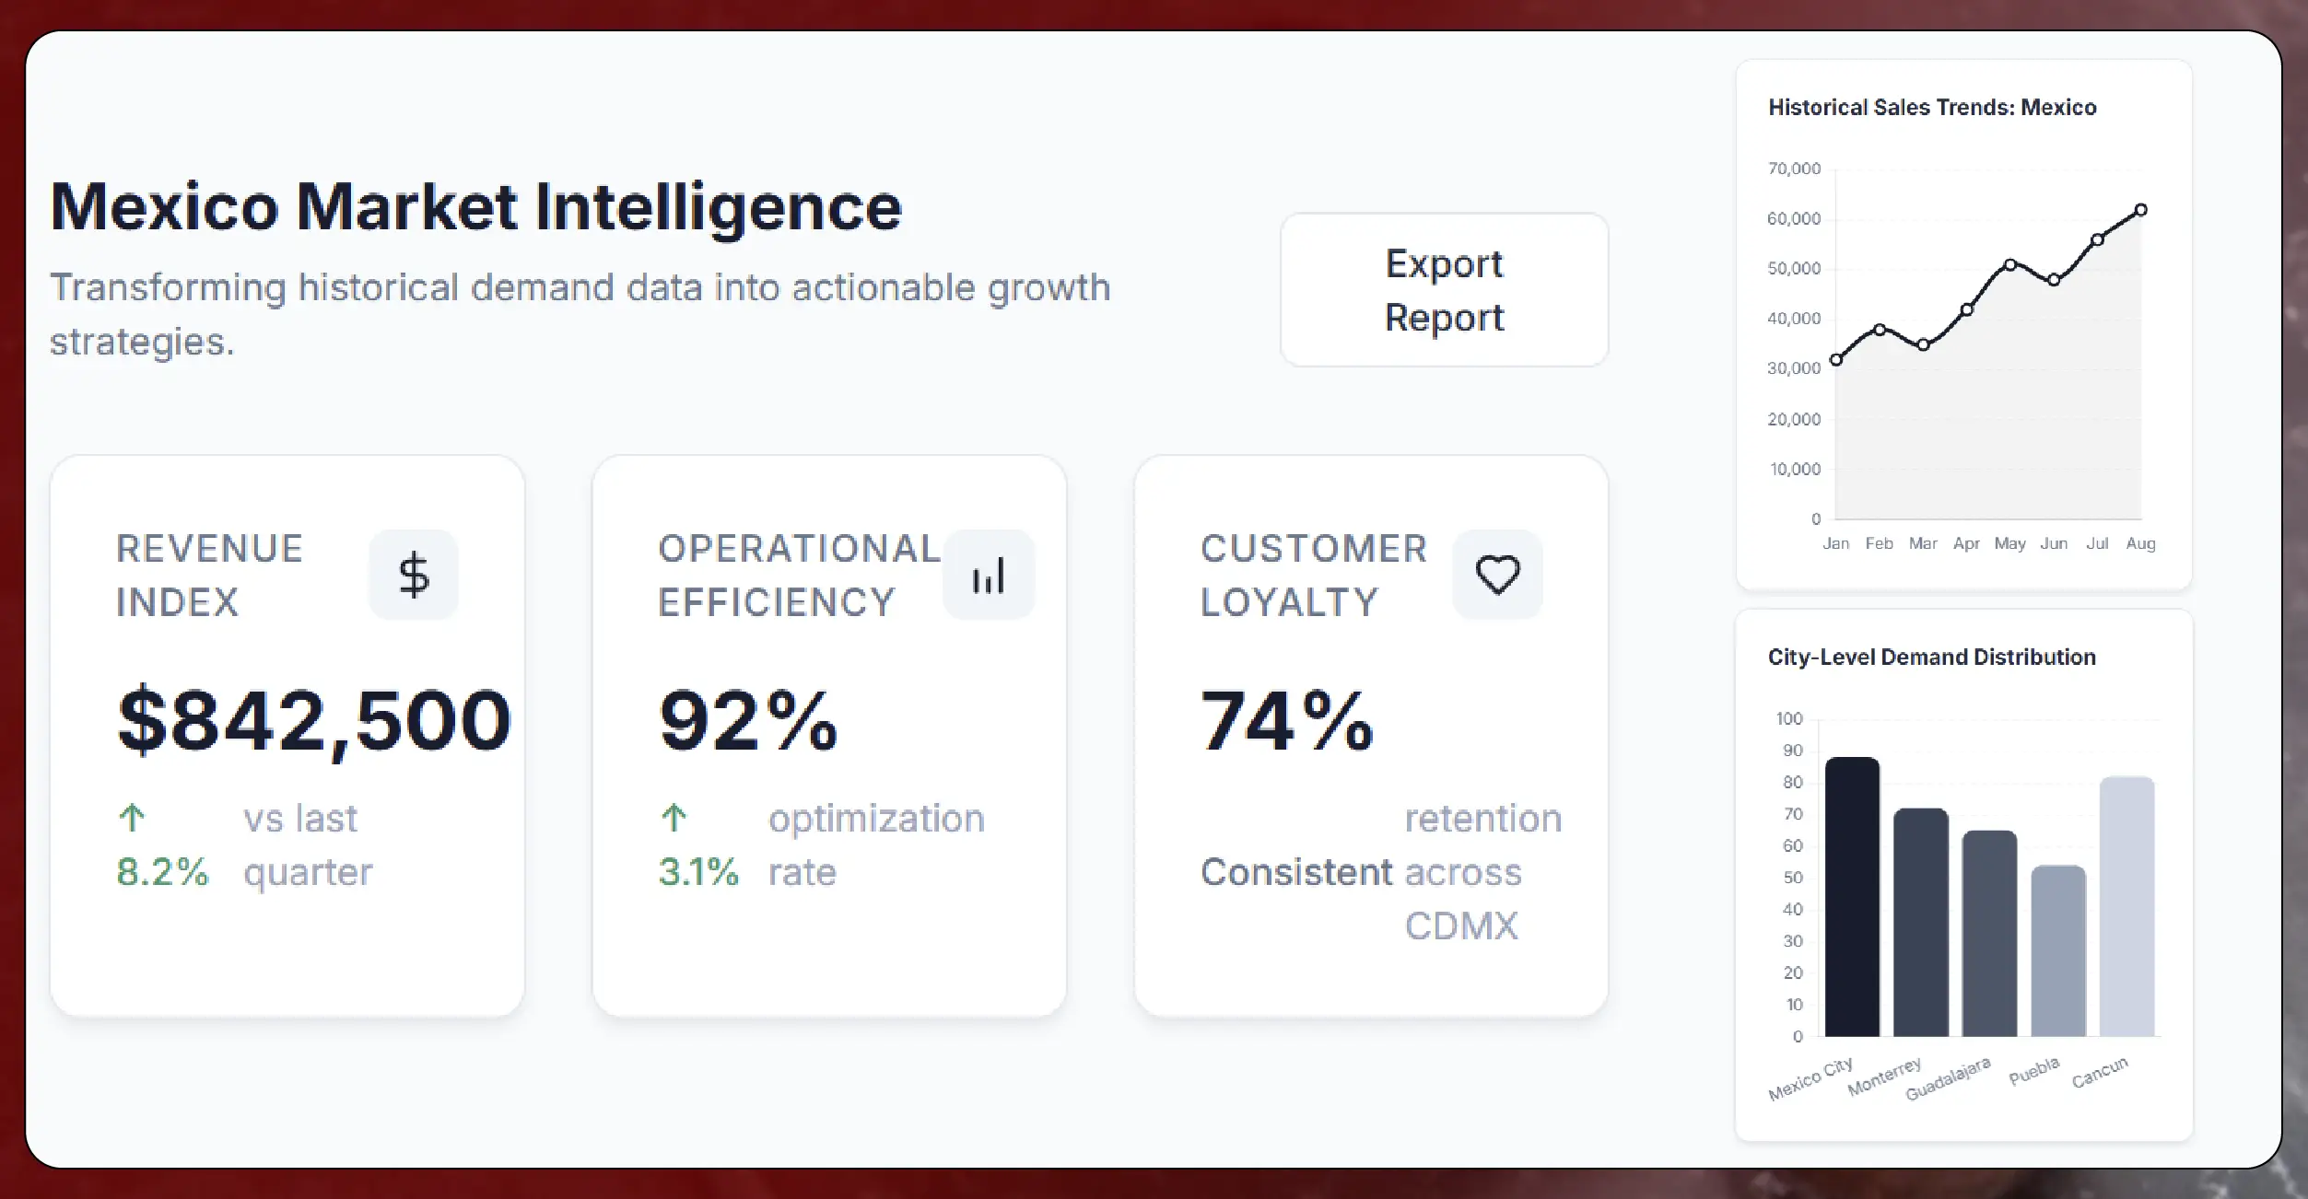The width and height of the screenshot is (2308, 1199).
Task: Select the Monterrey bar in the chart
Action: click(1920, 923)
